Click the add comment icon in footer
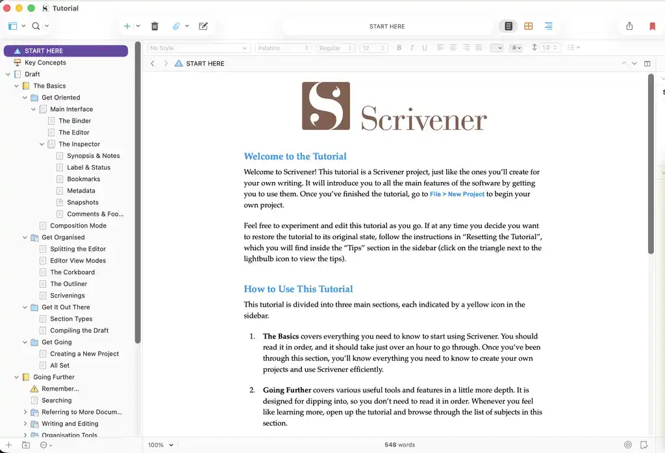 644,445
